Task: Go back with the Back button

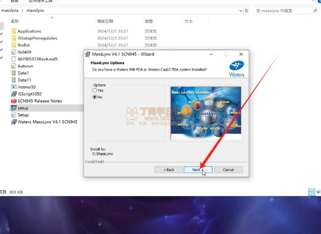Action: click(169, 169)
